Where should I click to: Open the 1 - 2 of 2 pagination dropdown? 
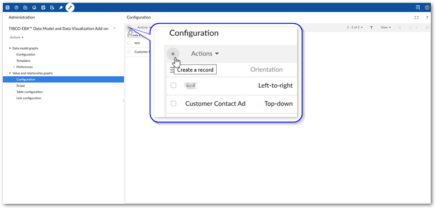point(354,28)
